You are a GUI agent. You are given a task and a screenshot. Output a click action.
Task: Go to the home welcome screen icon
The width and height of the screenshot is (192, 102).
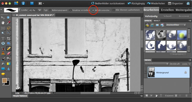tap(188, 3)
